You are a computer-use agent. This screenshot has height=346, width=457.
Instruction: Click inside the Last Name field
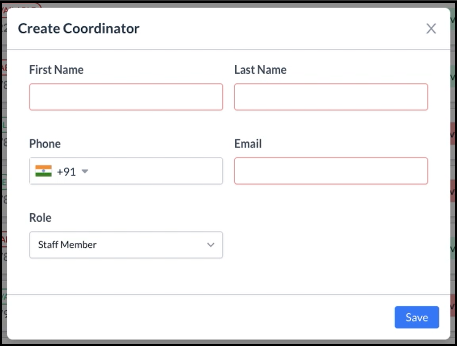pyautogui.click(x=330, y=97)
